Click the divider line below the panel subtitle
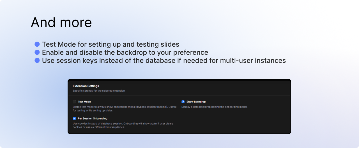Viewport: 359px width, 148px height. pos(179,96)
